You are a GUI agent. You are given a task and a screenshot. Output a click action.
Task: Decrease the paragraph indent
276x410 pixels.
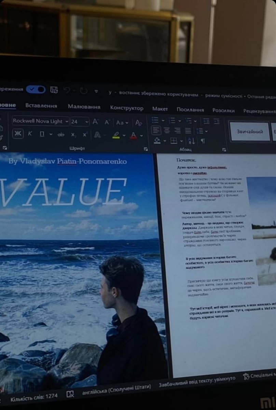click(x=206, y=121)
